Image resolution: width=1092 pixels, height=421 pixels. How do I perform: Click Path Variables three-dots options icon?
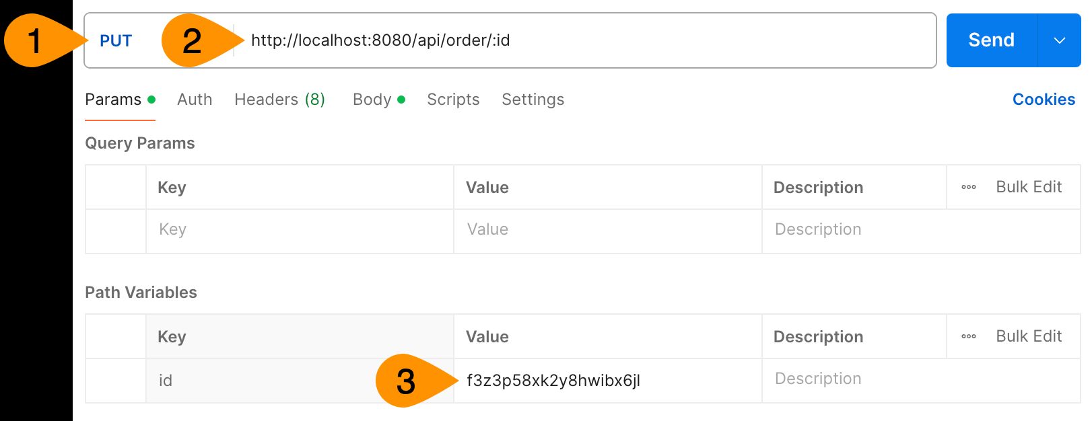[x=969, y=336]
